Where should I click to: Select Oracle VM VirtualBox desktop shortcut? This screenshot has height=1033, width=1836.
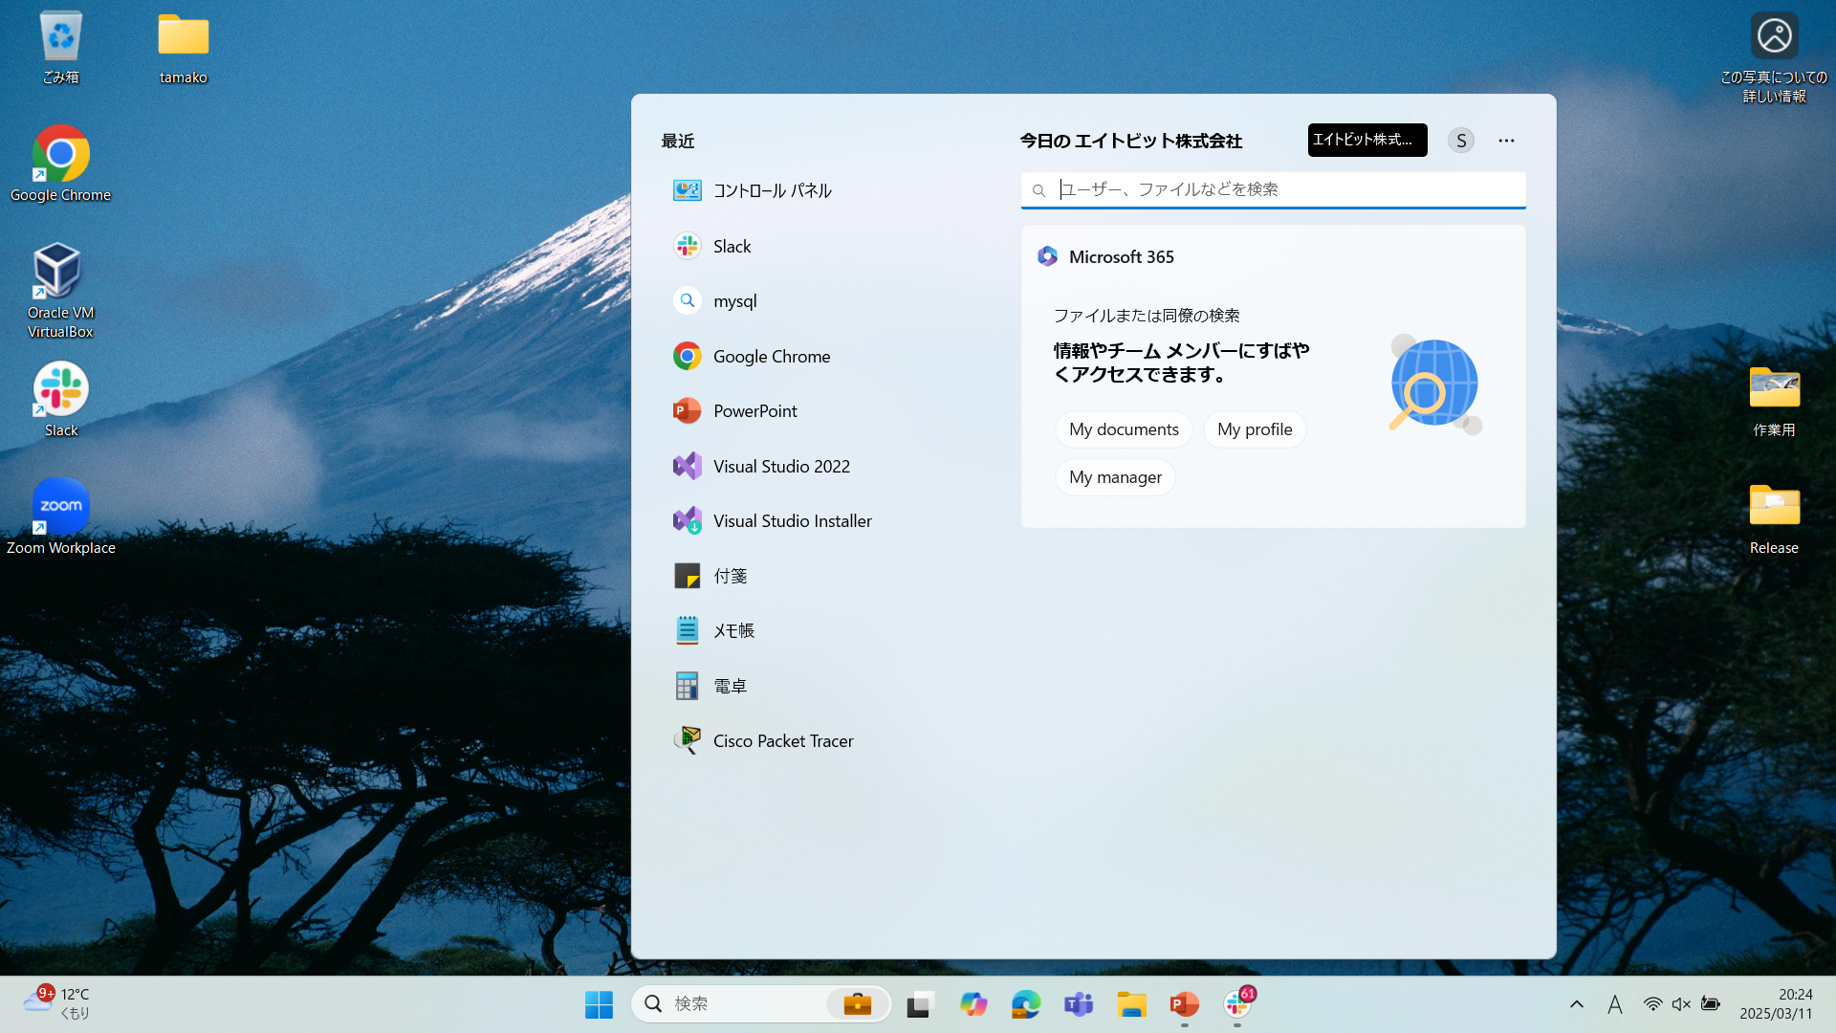click(60, 291)
